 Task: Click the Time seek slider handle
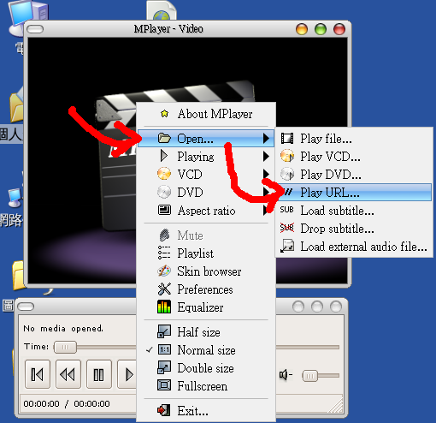point(65,347)
